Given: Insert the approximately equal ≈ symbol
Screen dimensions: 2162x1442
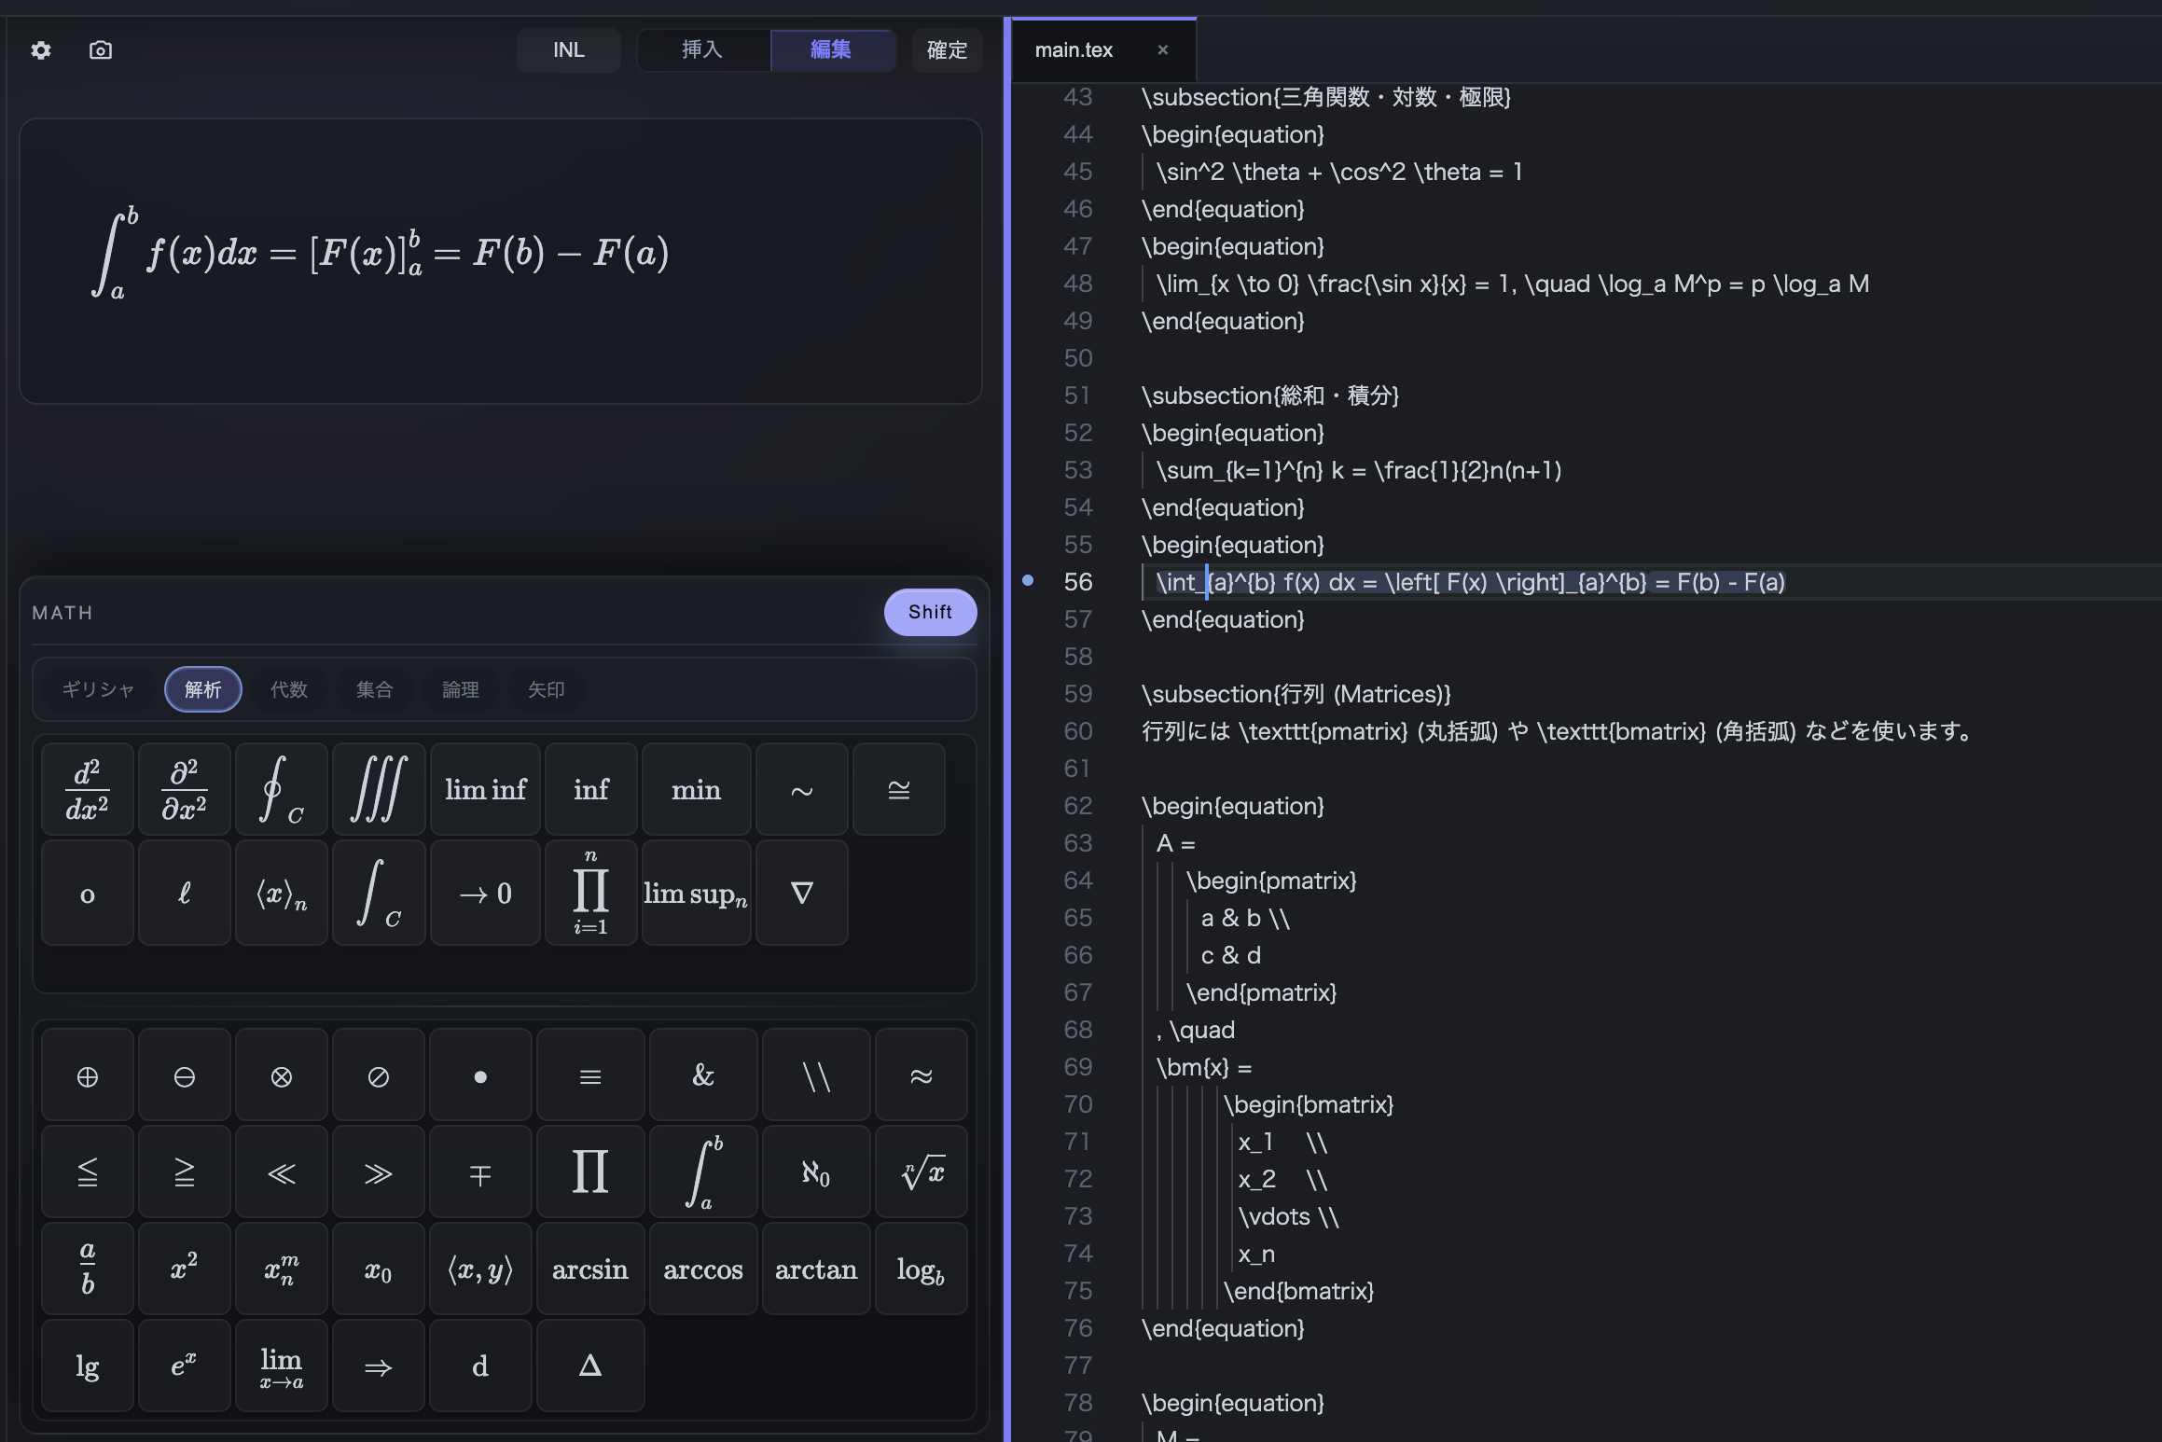Looking at the screenshot, I should [922, 1075].
